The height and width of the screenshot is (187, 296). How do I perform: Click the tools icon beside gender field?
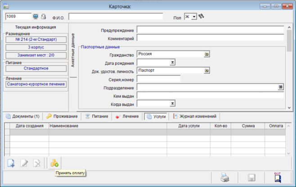coord(201,16)
